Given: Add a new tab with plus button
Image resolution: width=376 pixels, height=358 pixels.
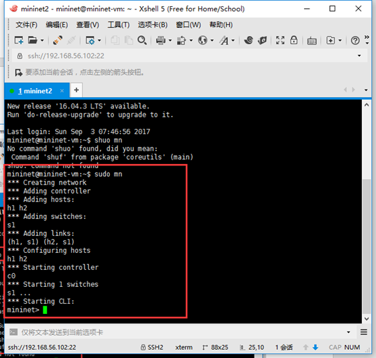Looking at the screenshot, I should (76, 90).
